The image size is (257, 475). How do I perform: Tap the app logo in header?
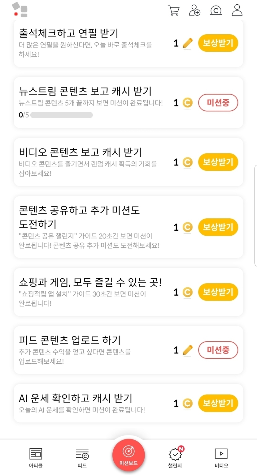20,10
